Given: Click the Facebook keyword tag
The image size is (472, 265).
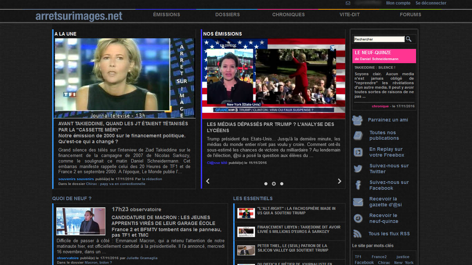Looking at the screenshot, I should coord(364,263).
